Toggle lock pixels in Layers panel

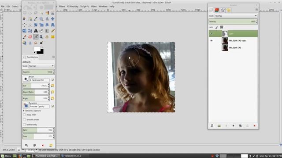click(216, 27)
